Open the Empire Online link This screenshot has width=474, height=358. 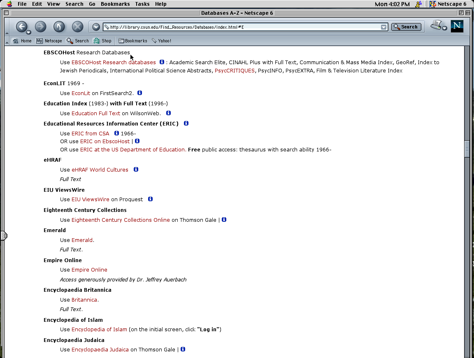pyautogui.click(x=89, y=270)
